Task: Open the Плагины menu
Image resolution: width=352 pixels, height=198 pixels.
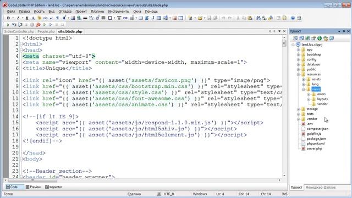Action: (97, 12)
